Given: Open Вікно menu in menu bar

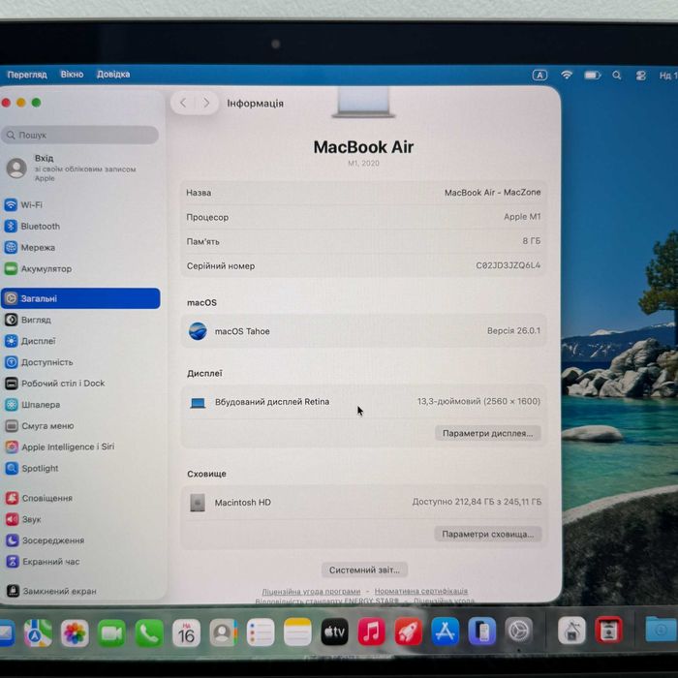Looking at the screenshot, I should [x=72, y=74].
